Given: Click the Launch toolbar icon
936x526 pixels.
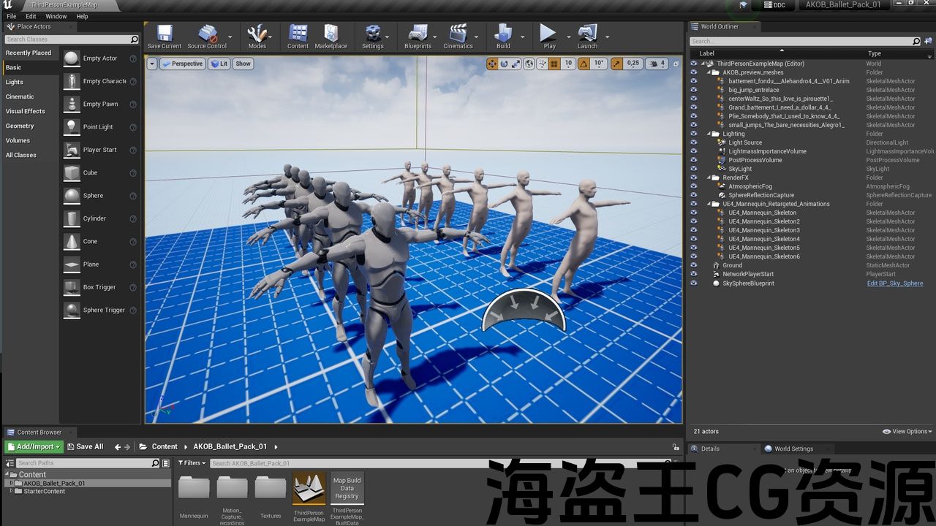Looking at the screenshot, I should pos(587,34).
